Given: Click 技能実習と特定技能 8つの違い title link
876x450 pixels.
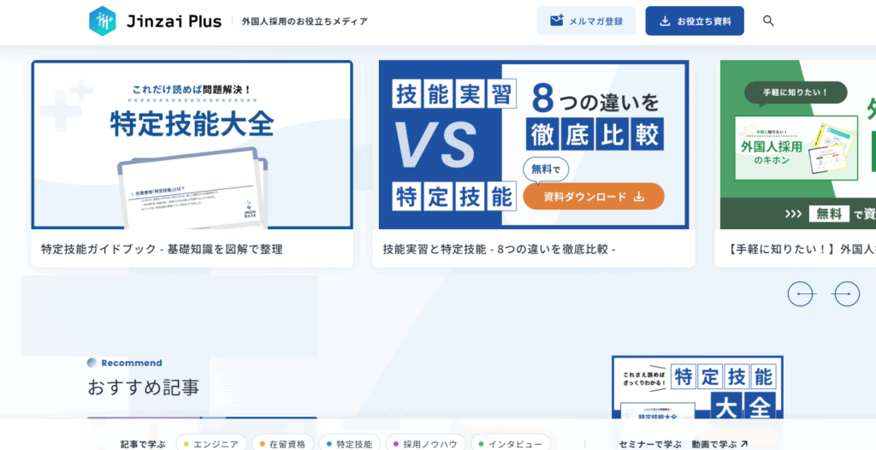Looking at the screenshot, I should [500, 250].
